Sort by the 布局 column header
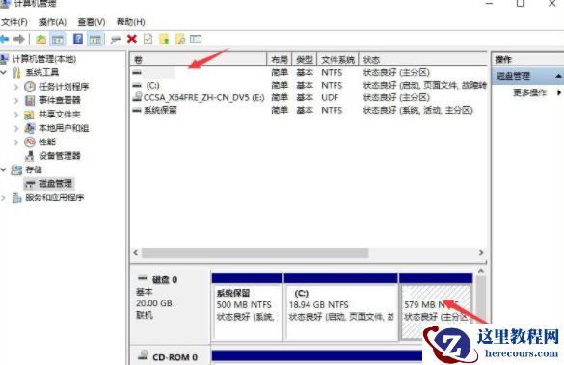Viewport: 564px width, 365px height. [x=280, y=60]
